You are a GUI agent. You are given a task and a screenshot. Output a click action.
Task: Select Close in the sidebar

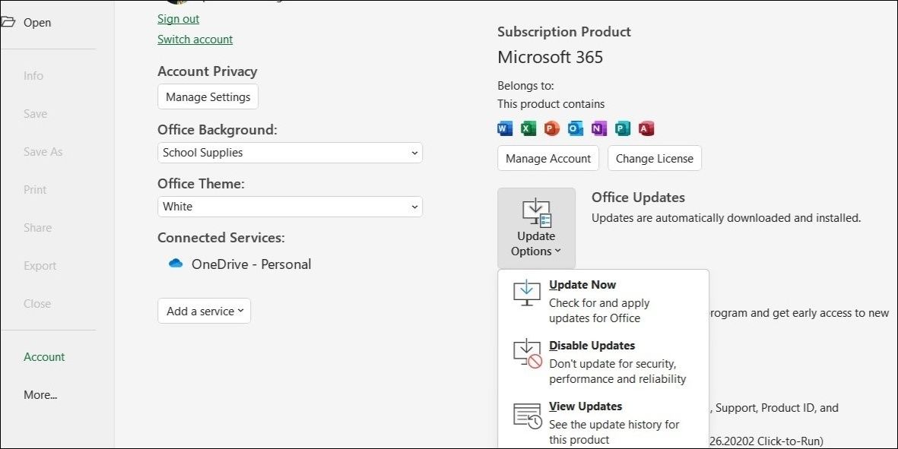point(37,304)
